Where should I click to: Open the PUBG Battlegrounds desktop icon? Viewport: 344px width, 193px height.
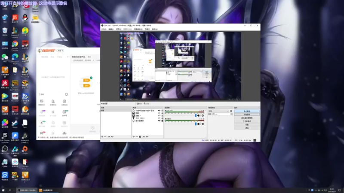[15, 85]
